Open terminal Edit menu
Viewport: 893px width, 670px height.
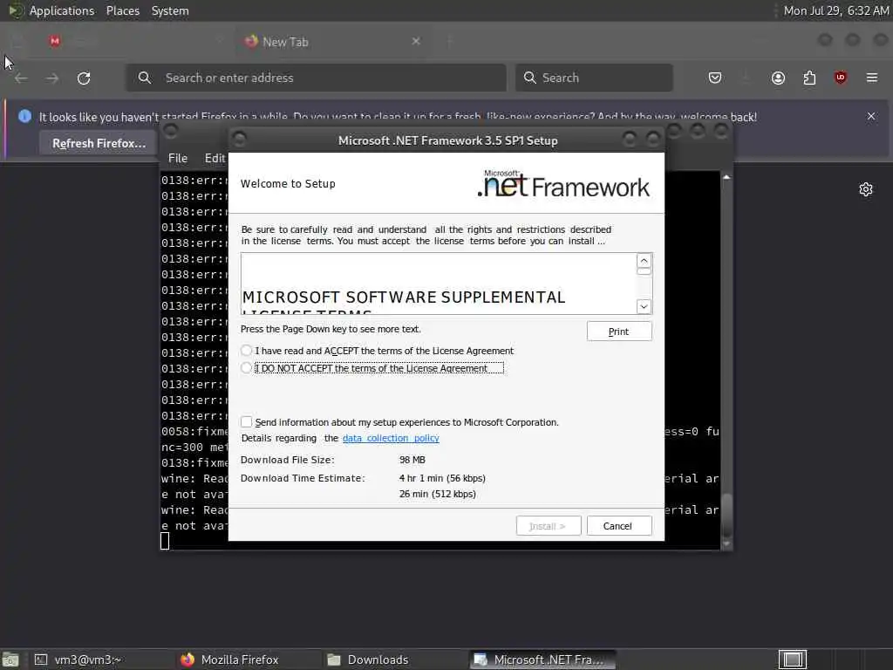(x=215, y=159)
